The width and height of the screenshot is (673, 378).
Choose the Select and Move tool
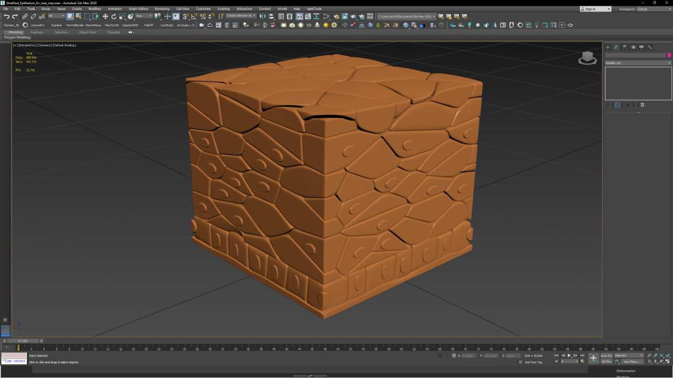(105, 16)
